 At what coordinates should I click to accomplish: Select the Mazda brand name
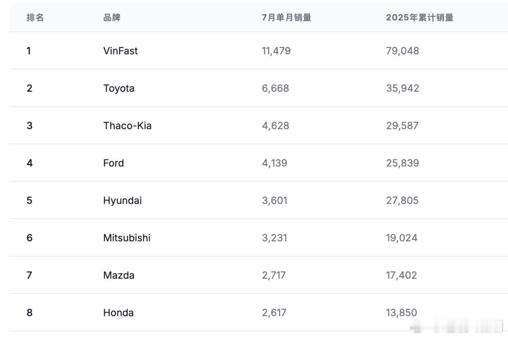[119, 275]
